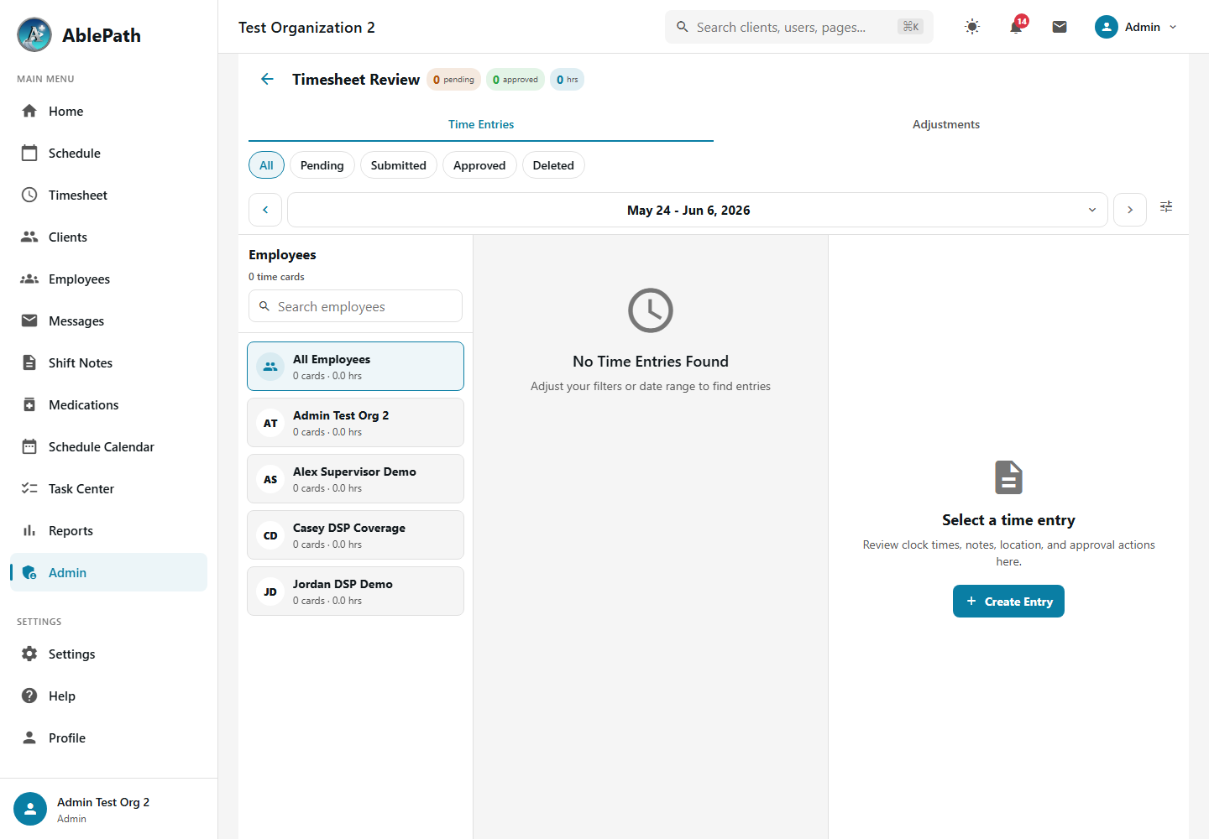Open Profile in the sidebar
Viewport: 1209px width, 839px height.
[108, 737]
